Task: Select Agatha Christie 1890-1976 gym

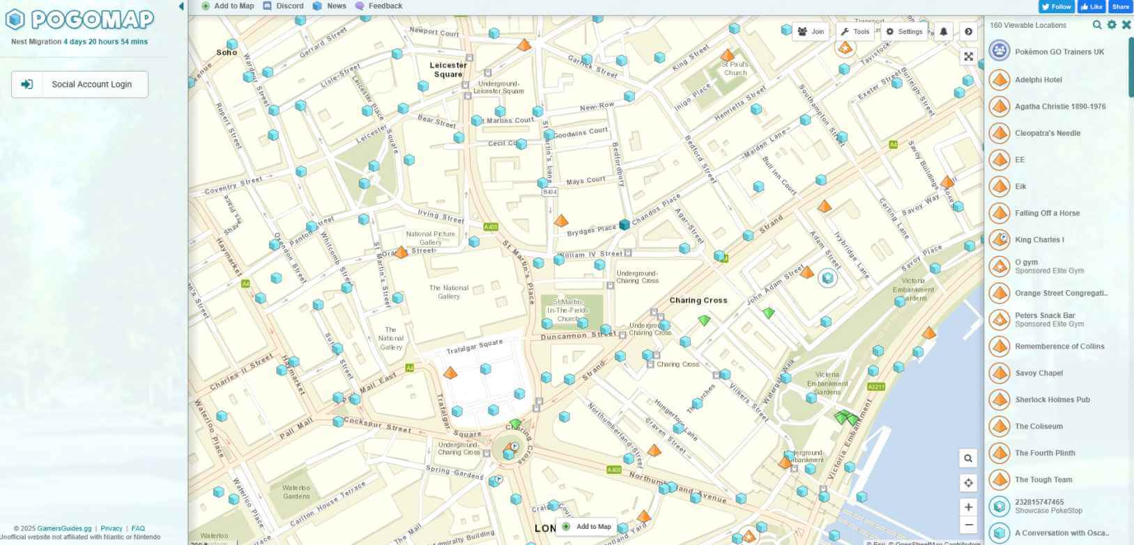Action: (1055, 106)
